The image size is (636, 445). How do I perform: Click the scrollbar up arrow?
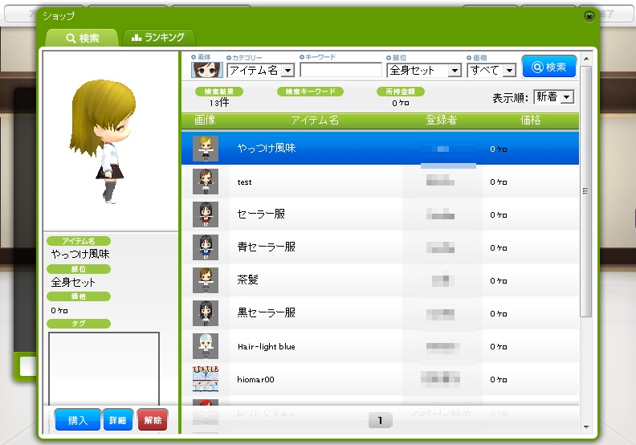(585, 59)
